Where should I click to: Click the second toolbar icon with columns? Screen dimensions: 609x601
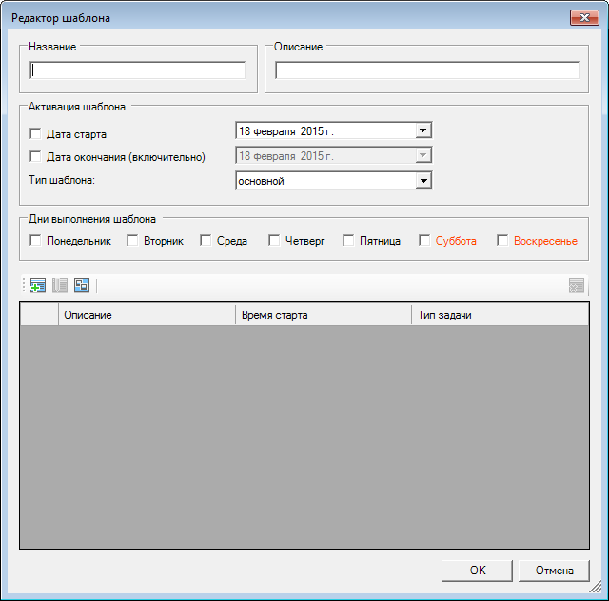click(60, 285)
